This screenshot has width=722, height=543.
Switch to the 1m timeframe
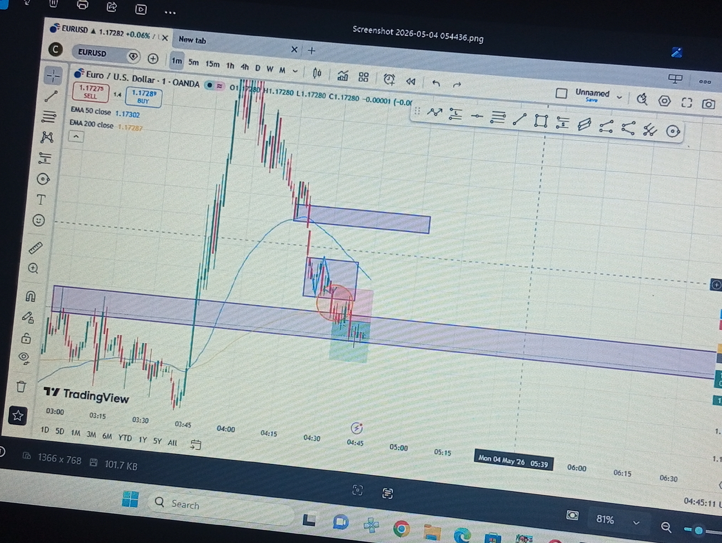[x=177, y=61]
